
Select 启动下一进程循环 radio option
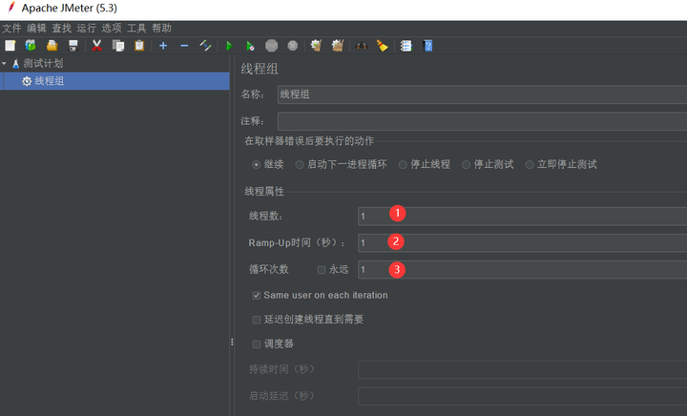[300, 165]
